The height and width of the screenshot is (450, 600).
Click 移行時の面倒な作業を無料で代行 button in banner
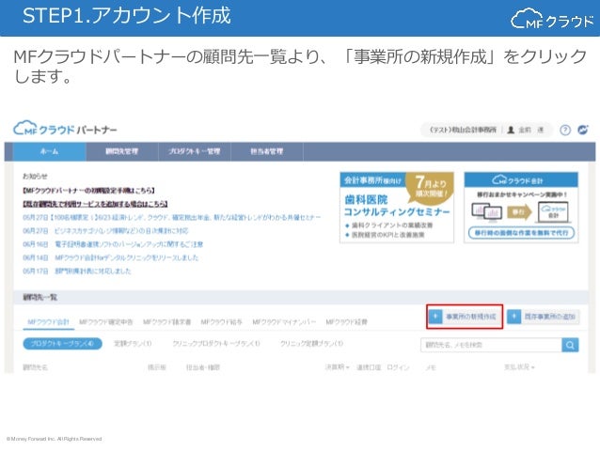(x=521, y=232)
